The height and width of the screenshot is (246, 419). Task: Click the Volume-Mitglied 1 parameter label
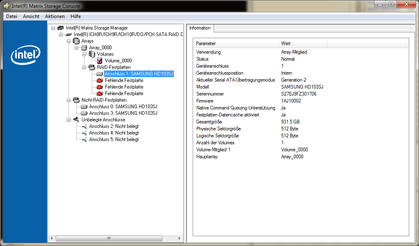click(213, 150)
